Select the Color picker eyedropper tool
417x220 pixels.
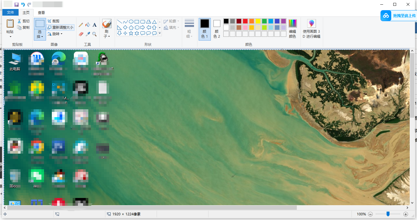[88, 34]
